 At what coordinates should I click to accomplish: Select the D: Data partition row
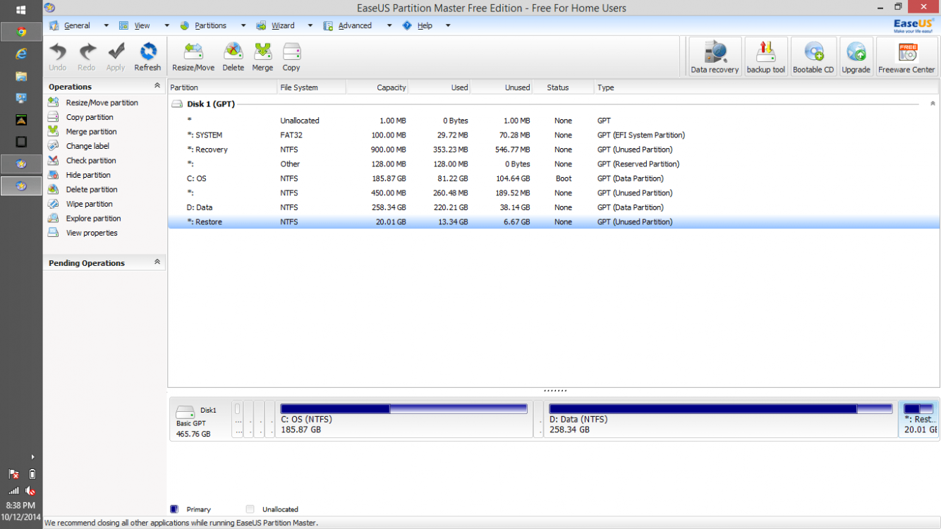(554, 207)
